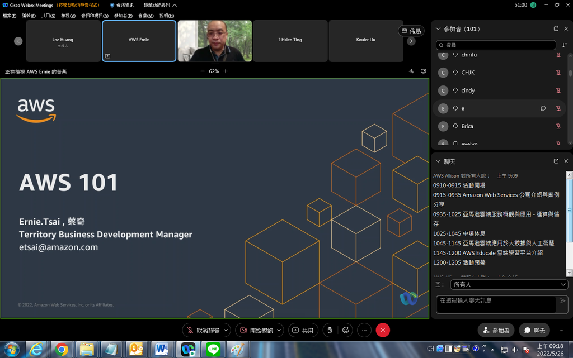573x358 pixels.
Task: Open Microsoft Word from taskbar
Action: point(162,350)
